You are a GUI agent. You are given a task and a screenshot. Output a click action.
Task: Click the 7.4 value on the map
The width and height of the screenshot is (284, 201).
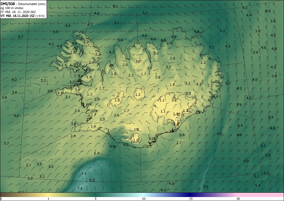[x=80, y=188]
